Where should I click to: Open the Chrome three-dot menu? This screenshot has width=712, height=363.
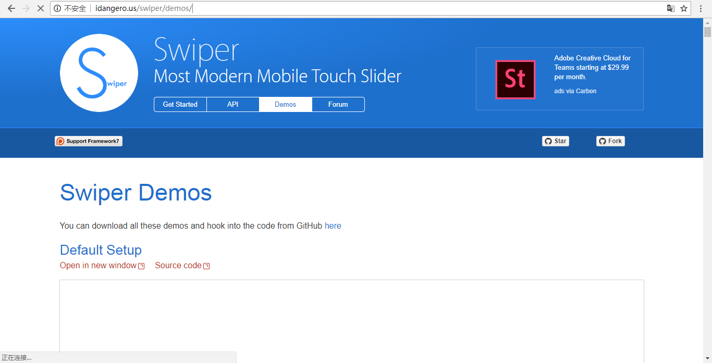point(701,8)
